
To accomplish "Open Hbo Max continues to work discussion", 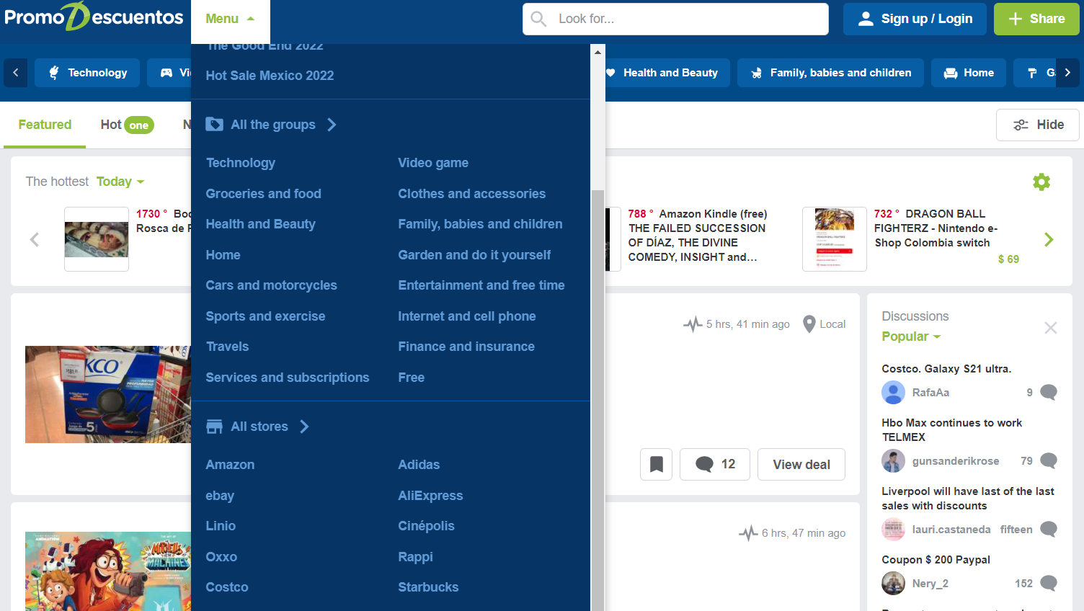I will (x=951, y=429).
